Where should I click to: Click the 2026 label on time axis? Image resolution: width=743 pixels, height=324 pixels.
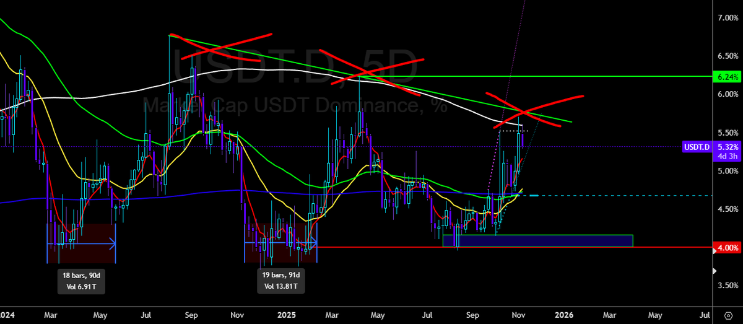click(x=563, y=314)
